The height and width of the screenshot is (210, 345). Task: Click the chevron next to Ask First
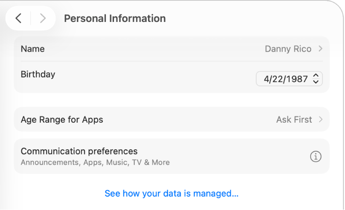pyautogui.click(x=320, y=120)
